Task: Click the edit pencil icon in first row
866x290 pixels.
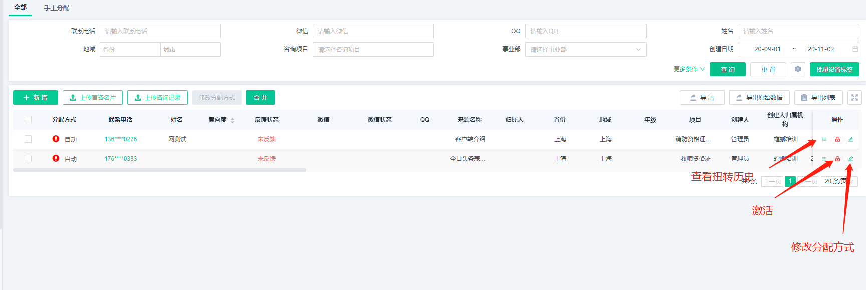Action: click(x=850, y=139)
